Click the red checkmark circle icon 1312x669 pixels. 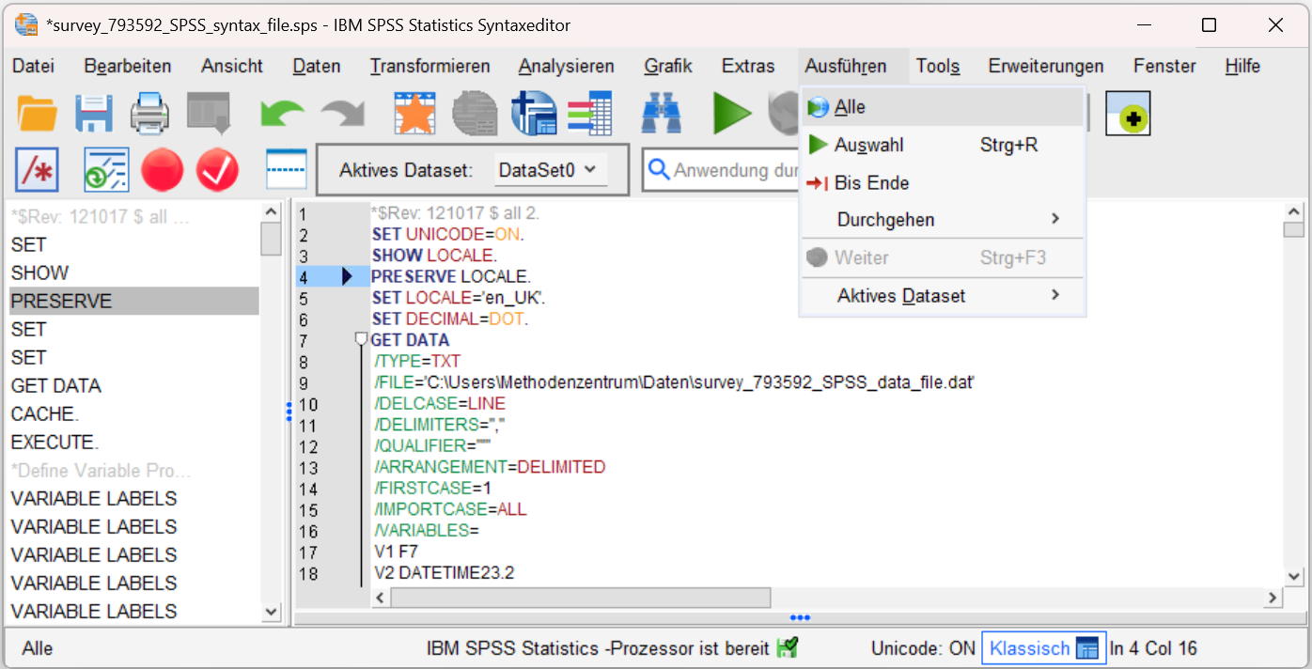[x=217, y=170]
